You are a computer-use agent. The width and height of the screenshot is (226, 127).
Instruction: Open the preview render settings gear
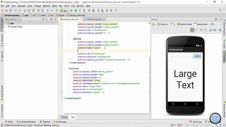point(220,30)
